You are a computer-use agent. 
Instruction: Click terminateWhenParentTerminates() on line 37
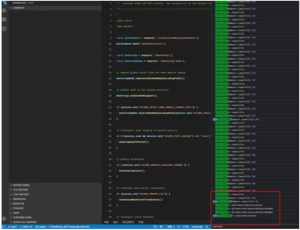coord(141,200)
